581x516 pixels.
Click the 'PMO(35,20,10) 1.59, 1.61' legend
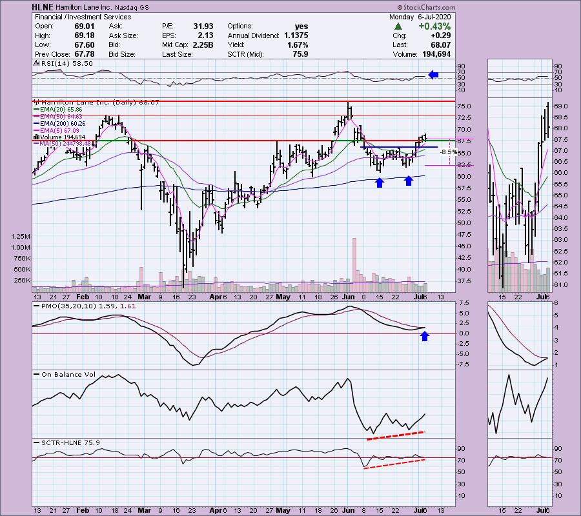click(88, 306)
